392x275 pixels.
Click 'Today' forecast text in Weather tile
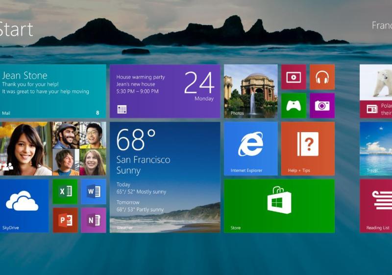pos(123,185)
